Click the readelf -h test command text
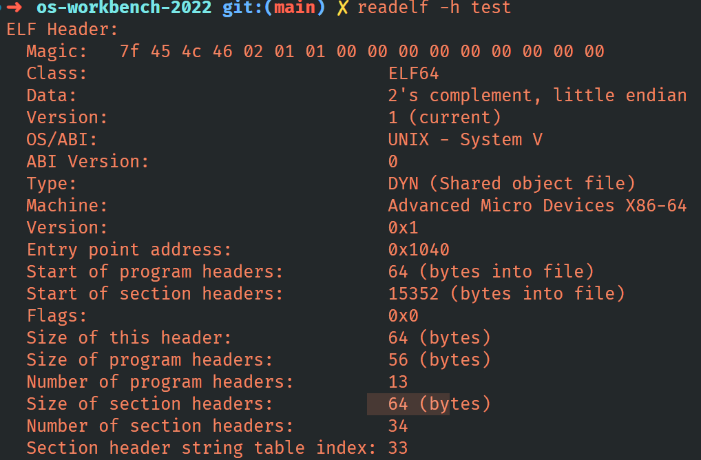This screenshot has height=460, width=701. [434, 8]
